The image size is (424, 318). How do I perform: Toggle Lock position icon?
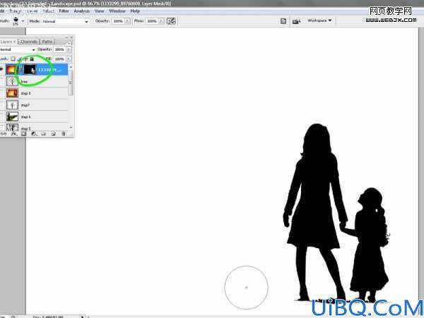click(x=26, y=59)
